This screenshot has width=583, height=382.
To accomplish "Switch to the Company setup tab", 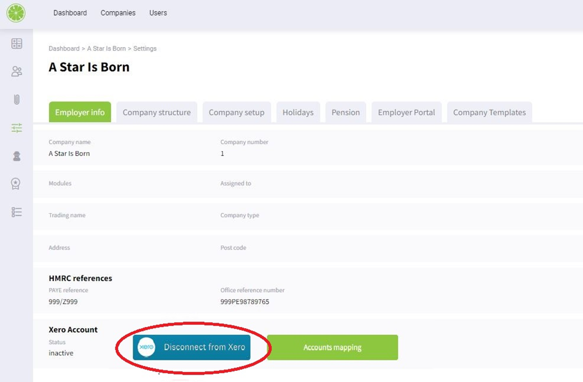I will (x=236, y=112).
